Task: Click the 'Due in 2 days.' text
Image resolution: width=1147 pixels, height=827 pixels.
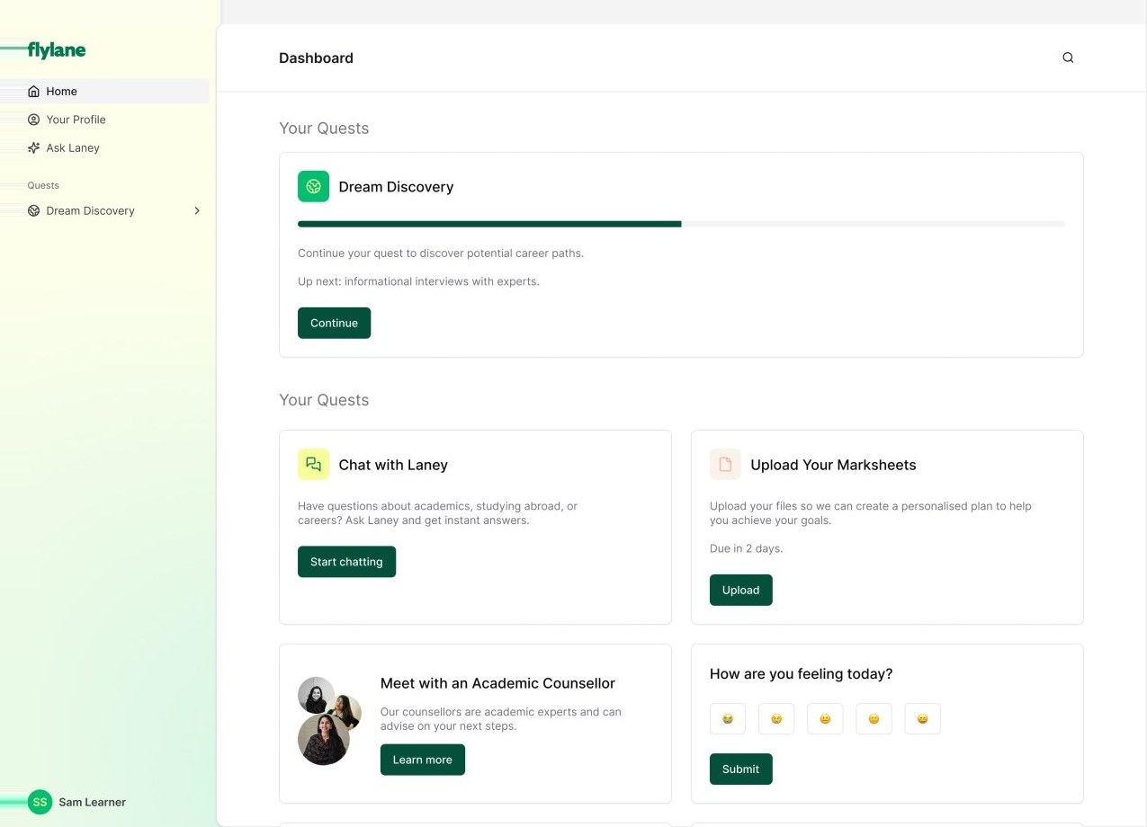Action: click(746, 548)
